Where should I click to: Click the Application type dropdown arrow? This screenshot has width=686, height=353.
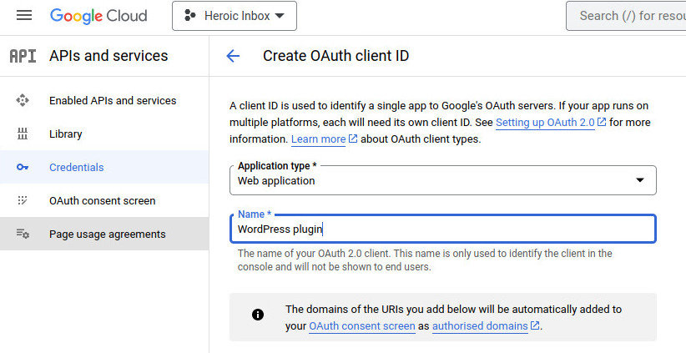640,180
